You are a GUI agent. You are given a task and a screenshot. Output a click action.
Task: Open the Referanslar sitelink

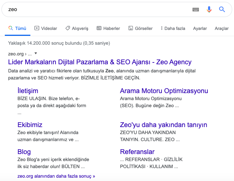[x=137, y=152]
